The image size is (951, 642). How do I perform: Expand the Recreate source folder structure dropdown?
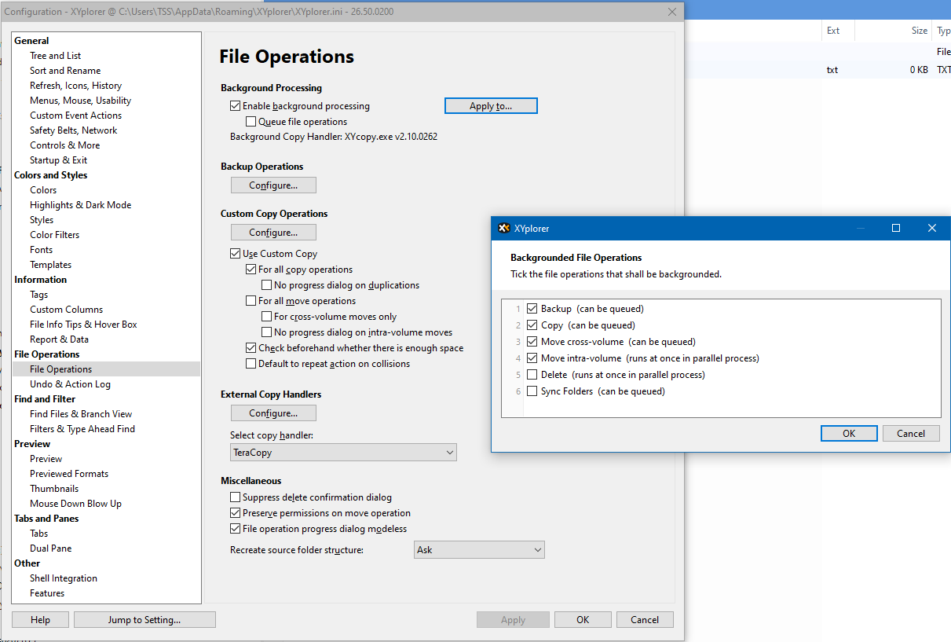pyautogui.click(x=479, y=550)
